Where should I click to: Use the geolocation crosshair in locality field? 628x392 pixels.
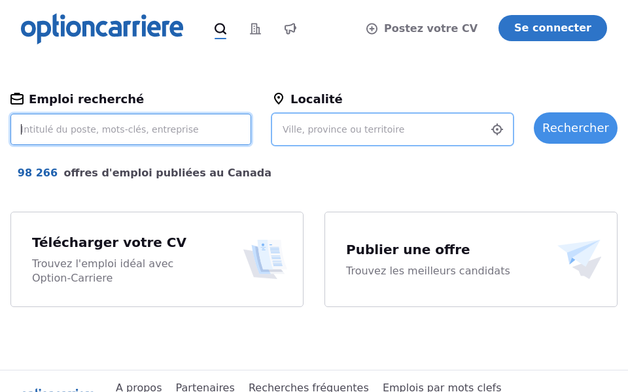[497, 129]
